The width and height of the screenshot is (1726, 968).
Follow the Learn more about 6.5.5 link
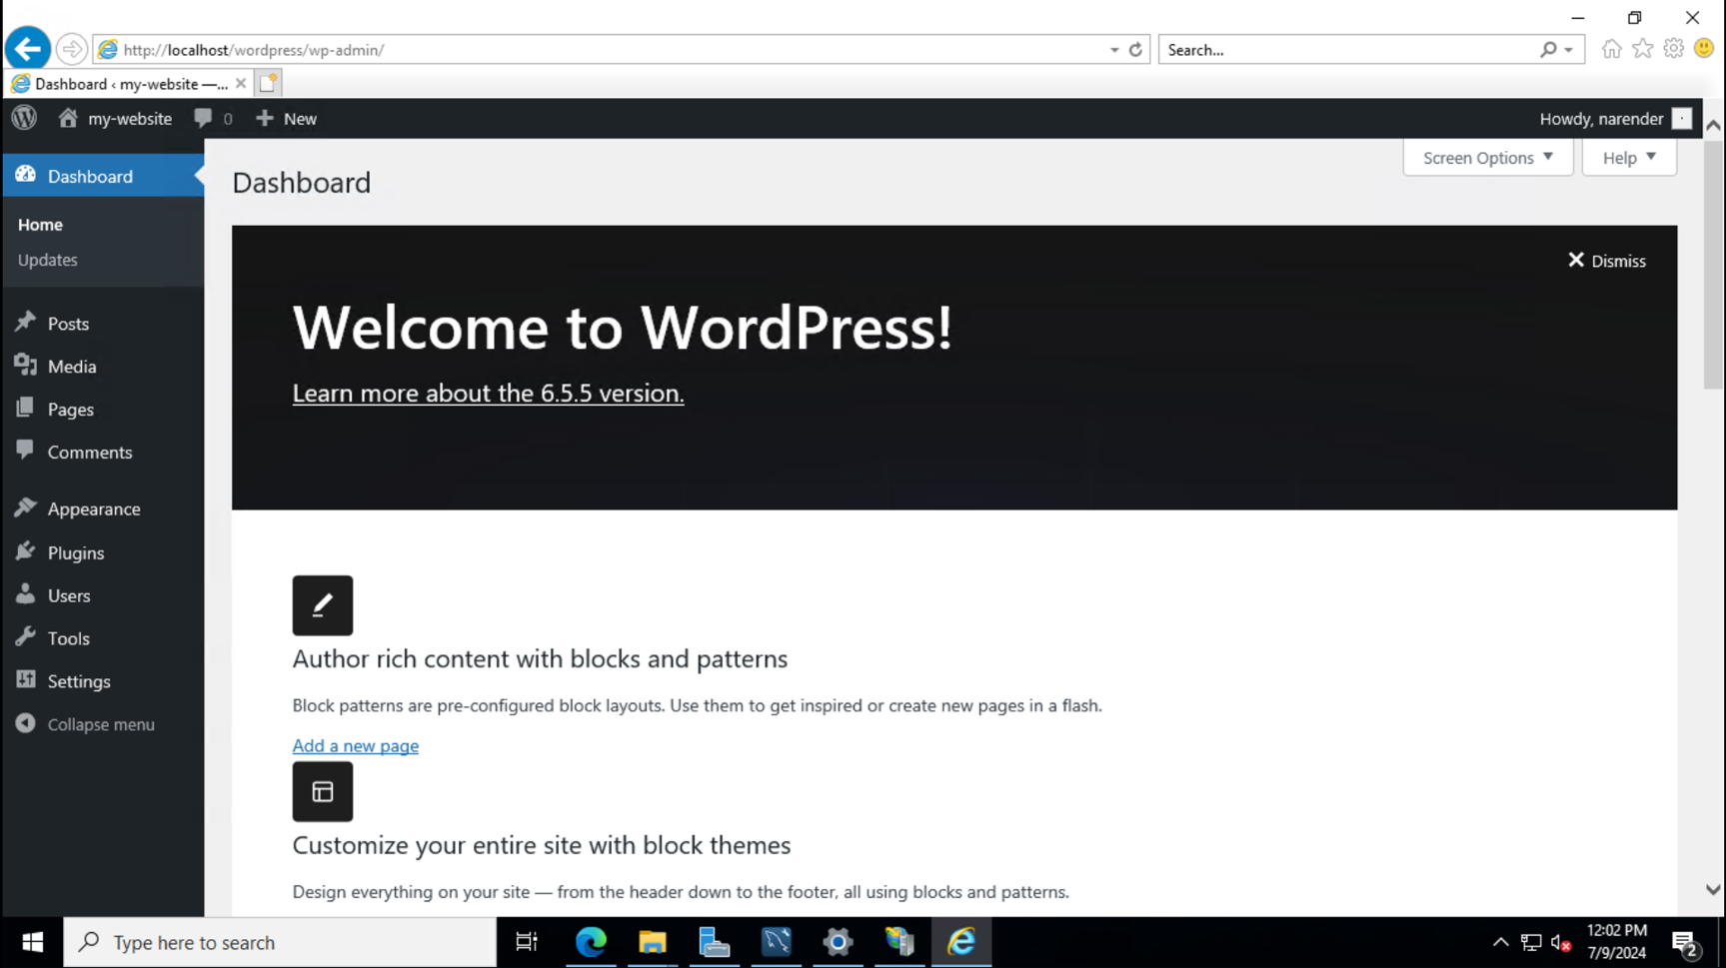[x=487, y=393]
